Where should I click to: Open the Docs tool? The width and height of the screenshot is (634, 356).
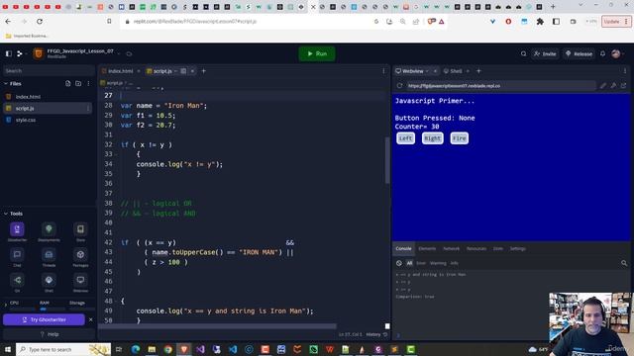[x=80, y=231]
